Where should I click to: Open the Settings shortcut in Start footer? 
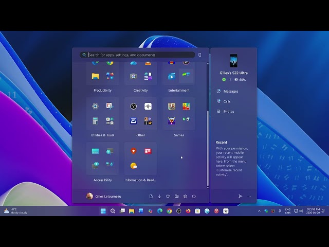coord(185,197)
